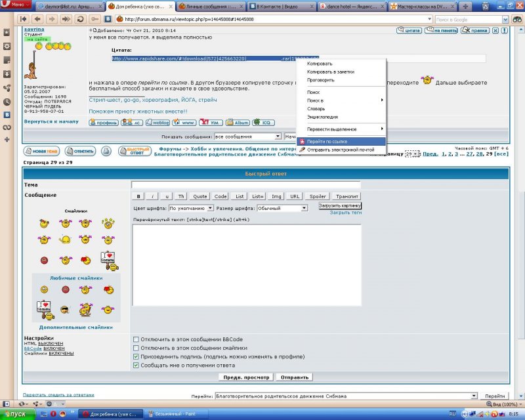525x420 pixels.
Task: Click the 'Отправить' submit button
Action: pyautogui.click(x=294, y=377)
